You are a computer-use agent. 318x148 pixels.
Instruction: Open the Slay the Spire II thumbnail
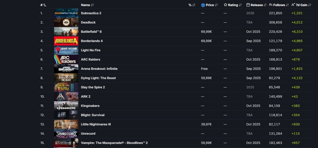(x=66, y=87)
